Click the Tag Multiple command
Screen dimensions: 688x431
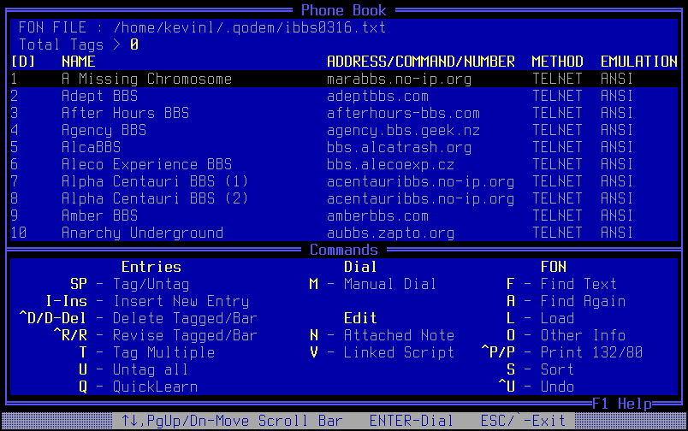pos(163,352)
